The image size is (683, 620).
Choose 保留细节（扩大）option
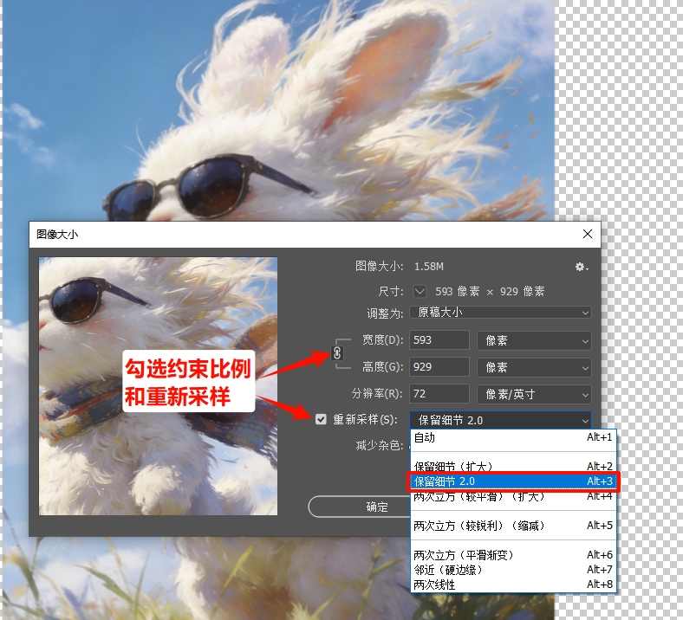coord(513,467)
